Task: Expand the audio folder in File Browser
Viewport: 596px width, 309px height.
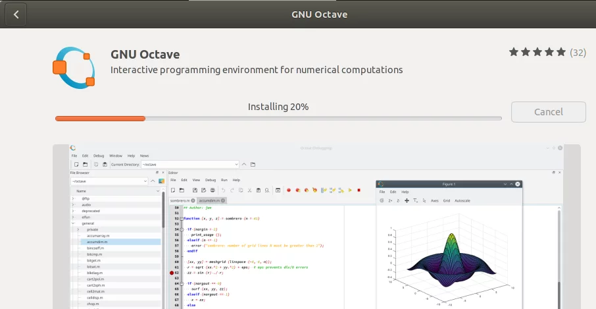Action: coord(74,205)
